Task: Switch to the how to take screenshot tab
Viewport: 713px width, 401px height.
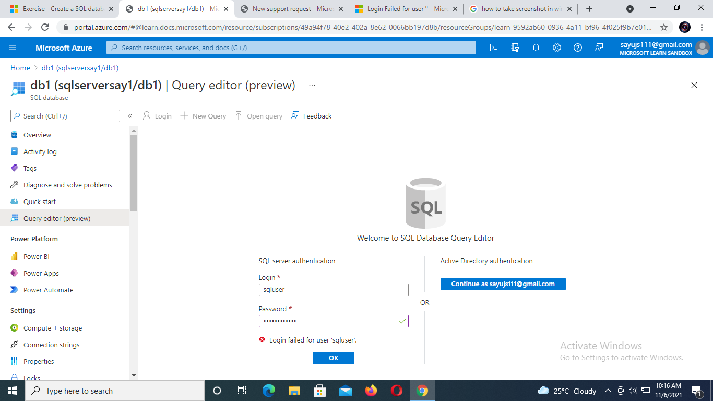Action: pos(521,9)
